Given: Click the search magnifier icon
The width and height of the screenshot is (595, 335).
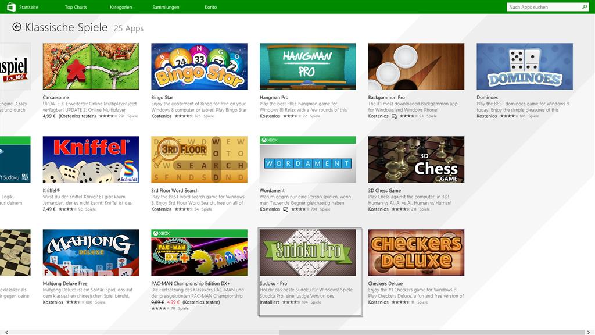Looking at the screenshot, I should click(585, 7).
